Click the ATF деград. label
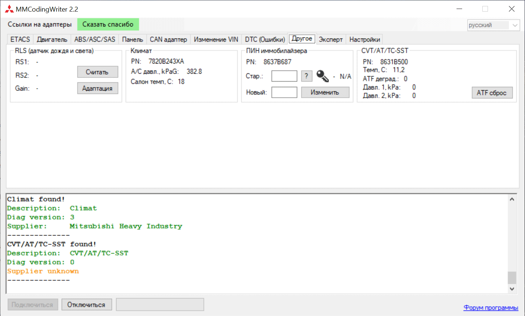This screenshot has width=525, height=316. (381, 79)
